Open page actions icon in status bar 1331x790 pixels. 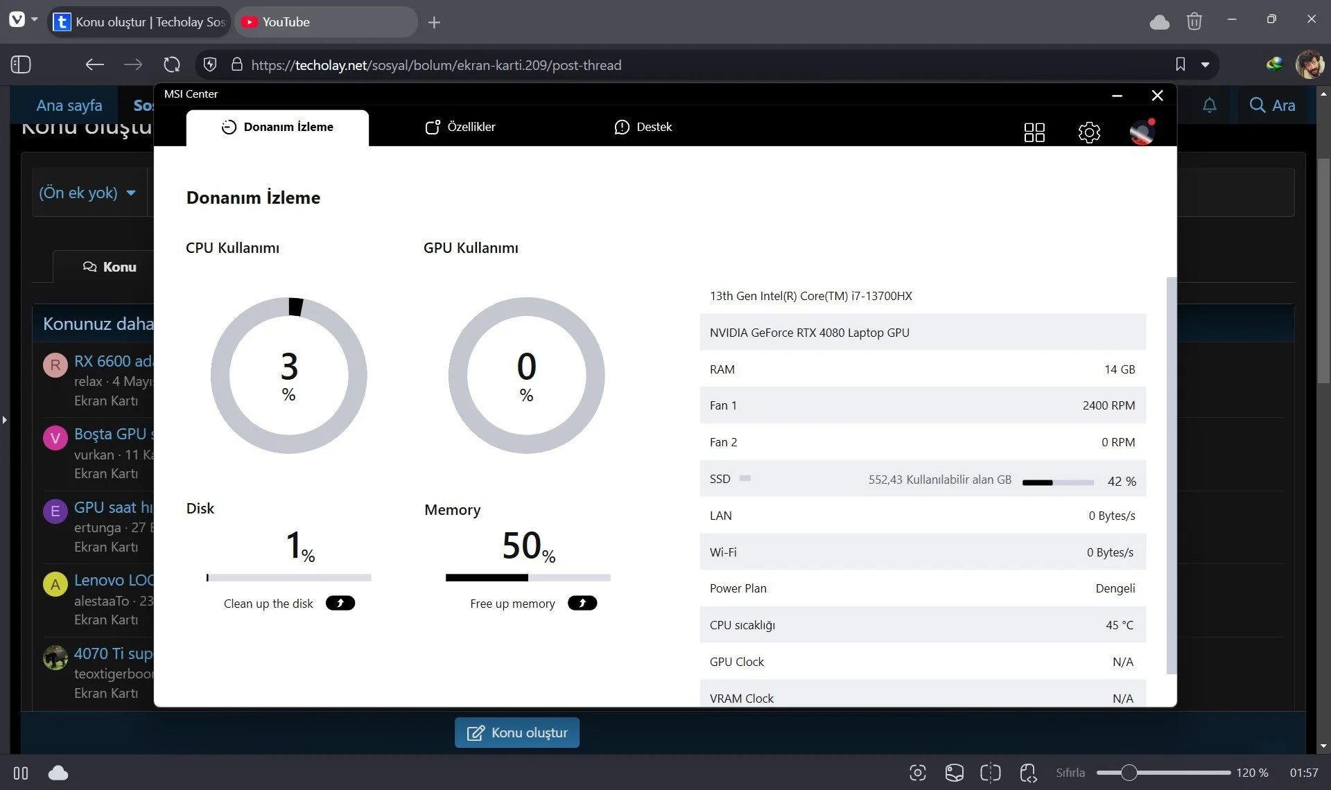[x=1028, y=773]
